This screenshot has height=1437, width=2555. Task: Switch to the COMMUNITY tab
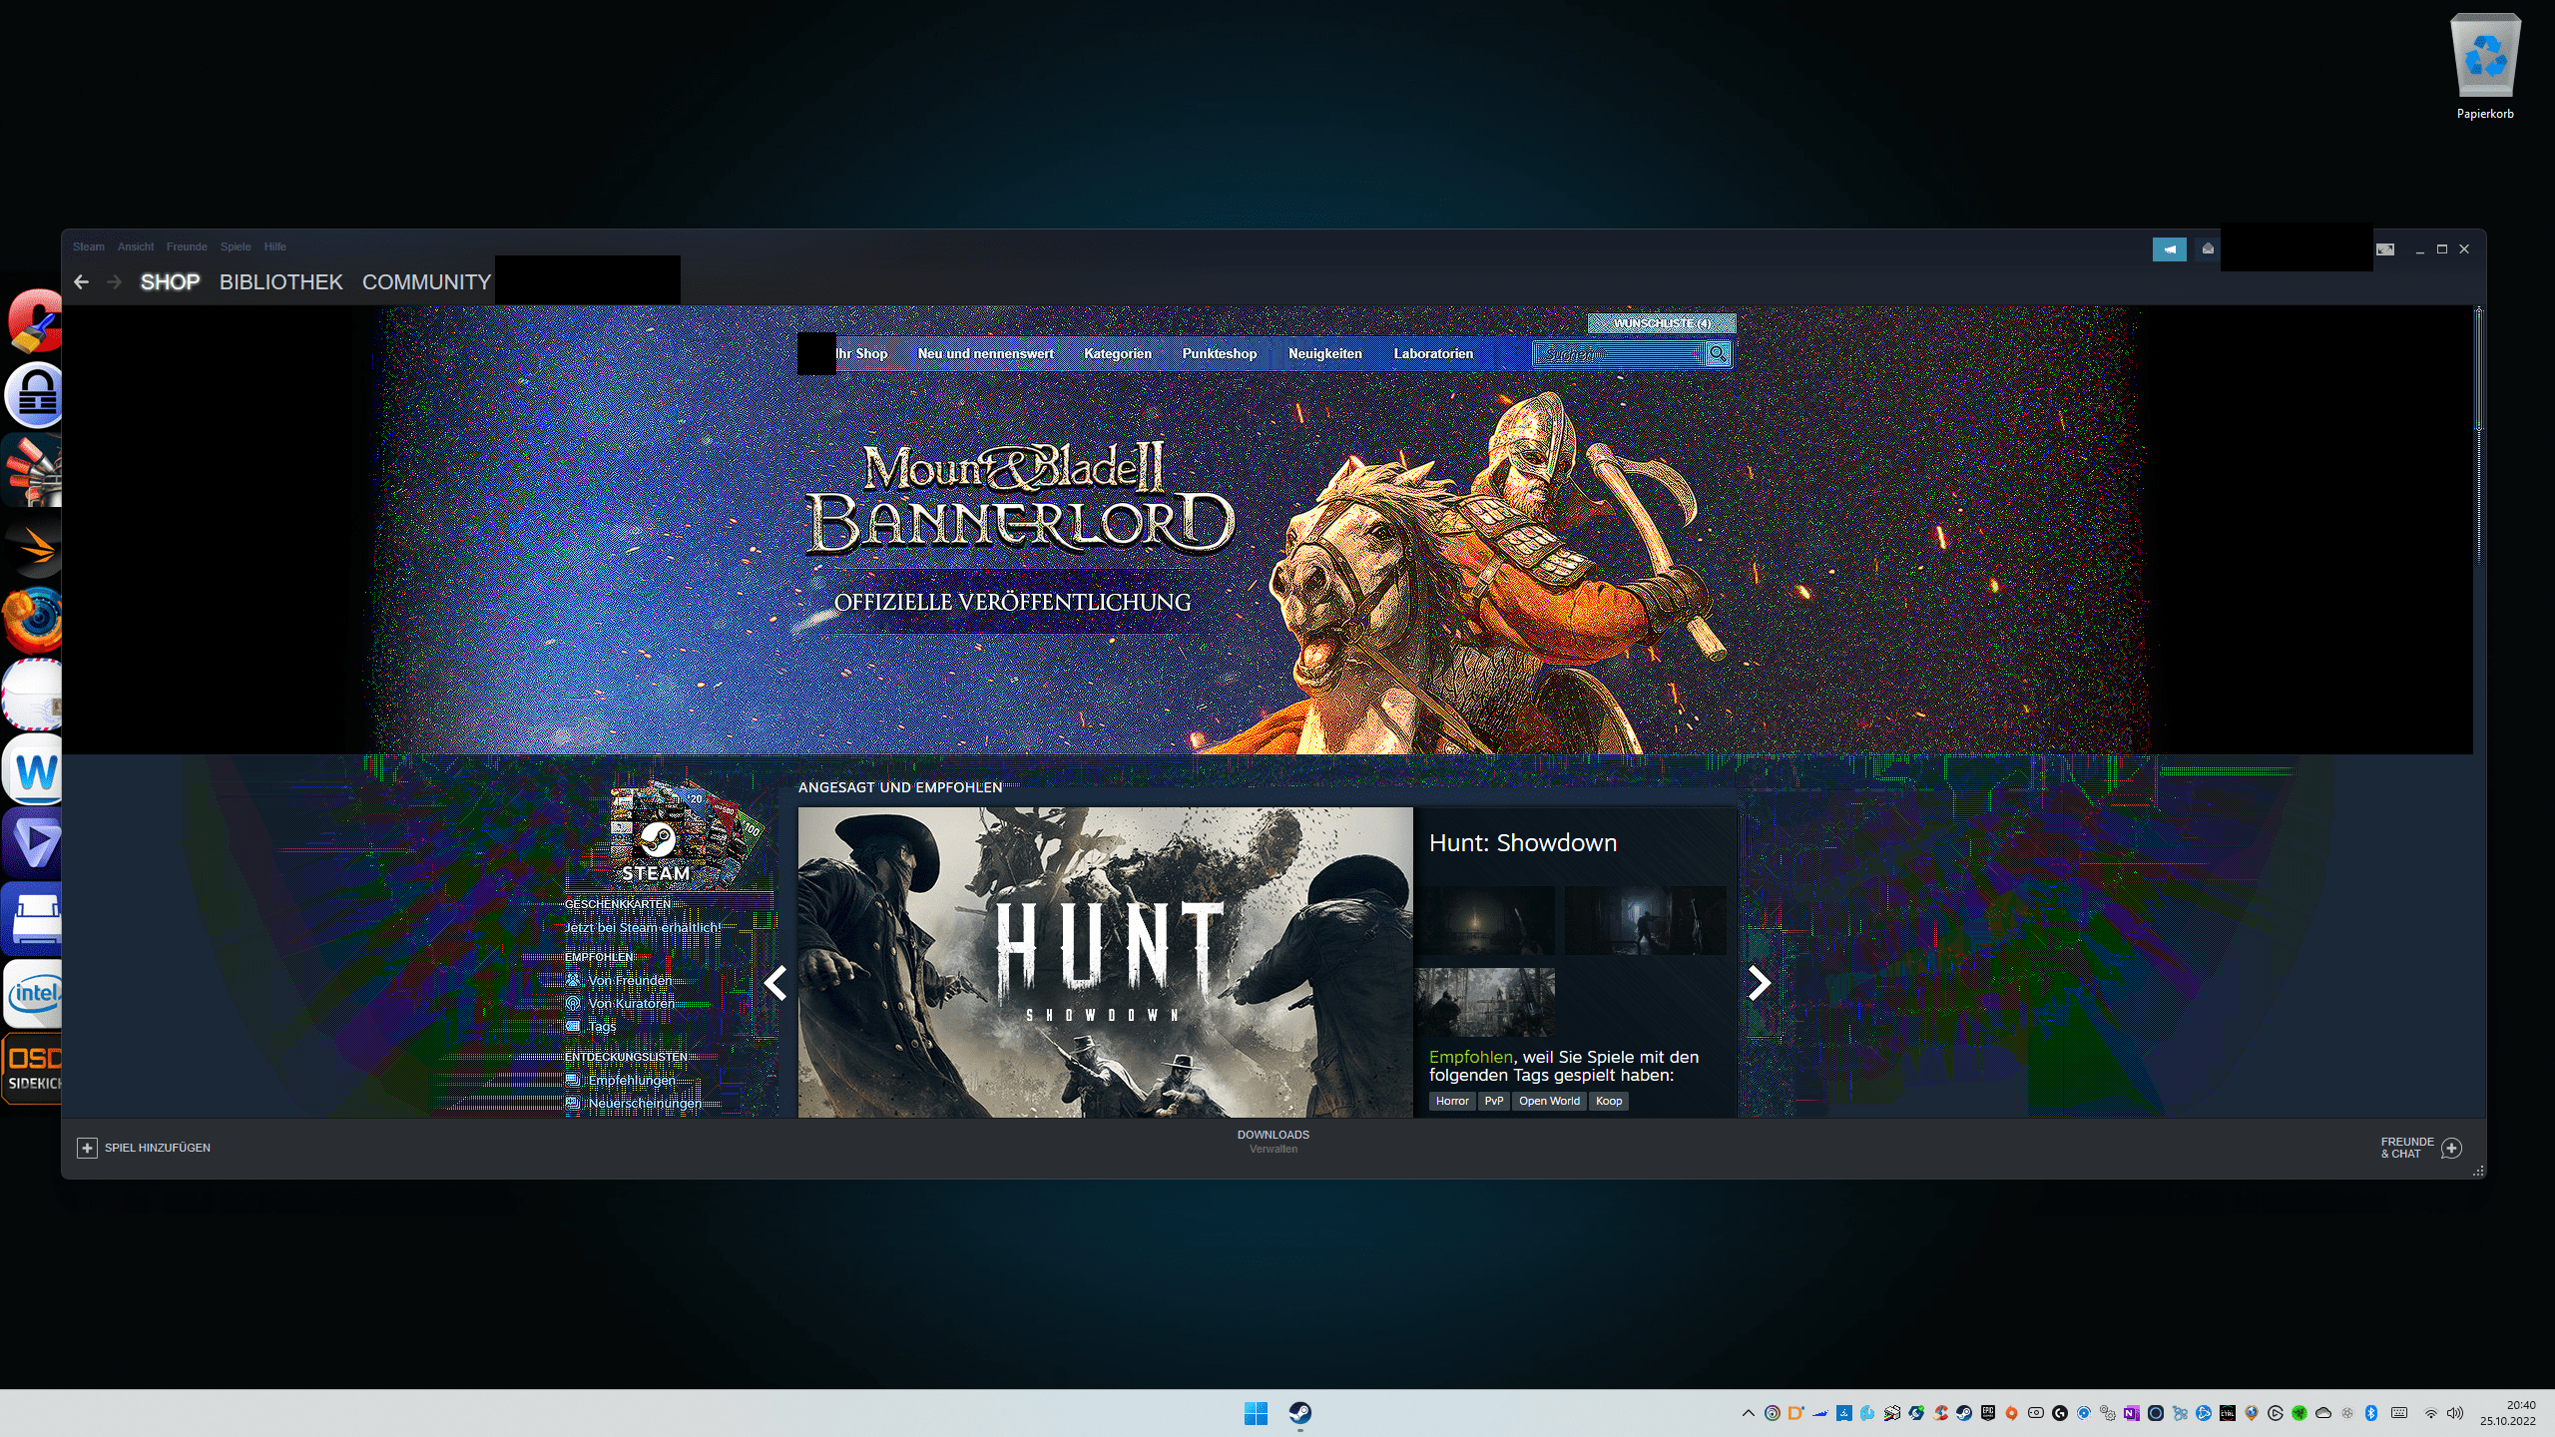[426, 282]
